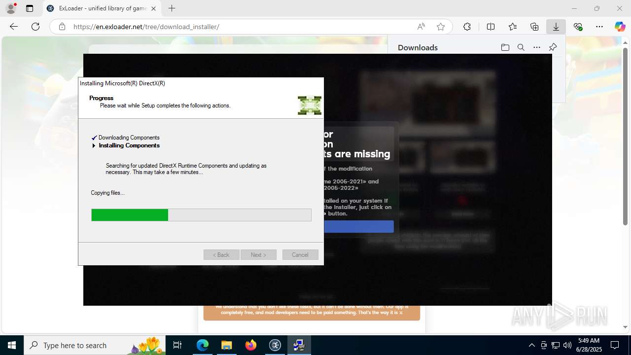
Task: Click Cancel in the DirectX installer
Action: pos(300,255)
